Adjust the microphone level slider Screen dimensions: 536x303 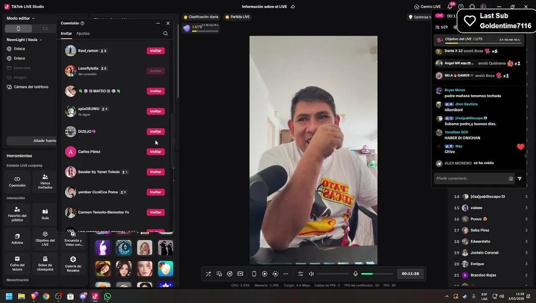pos(378,274)
